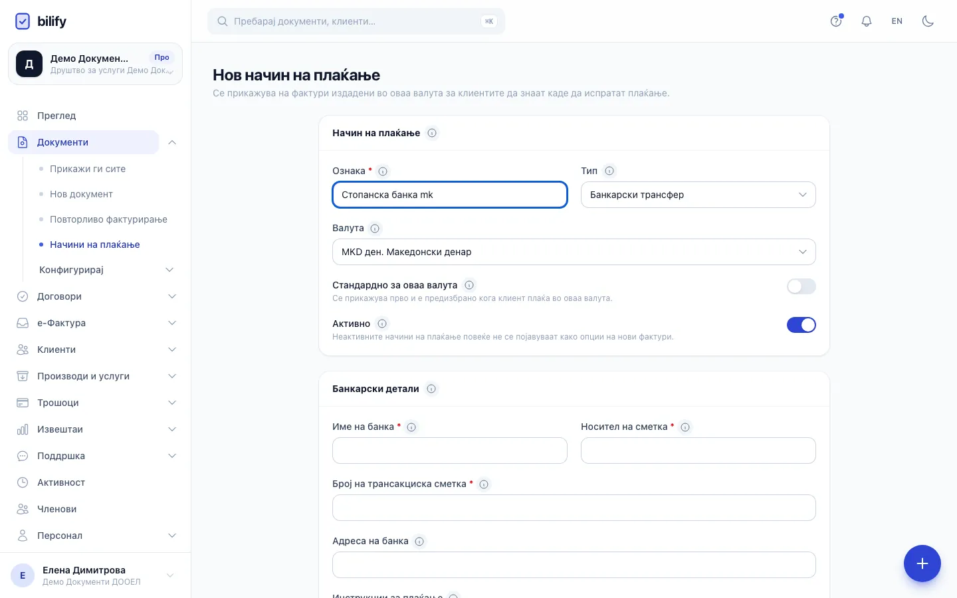
Task: Toggle dark mode with the moon icon
Action: coord(928,21)
